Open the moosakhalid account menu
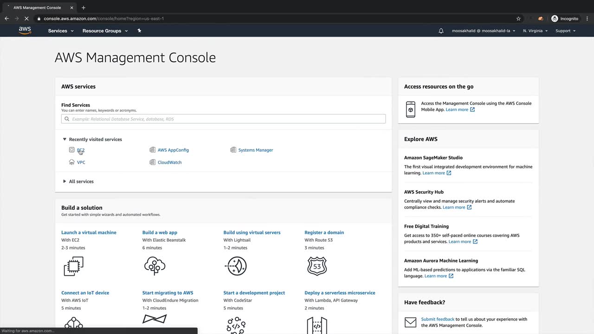This screenshot has width=594, height=334. (x=484, y=31)
